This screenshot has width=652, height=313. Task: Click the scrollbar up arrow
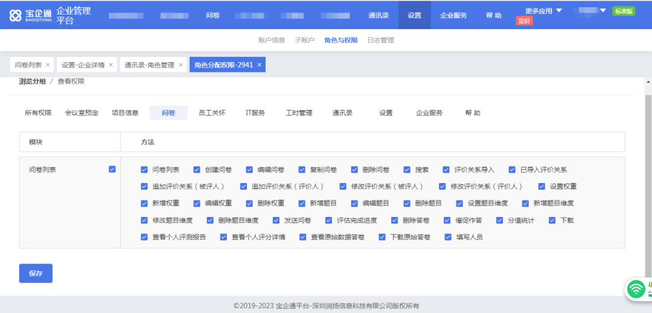(648, 82)
